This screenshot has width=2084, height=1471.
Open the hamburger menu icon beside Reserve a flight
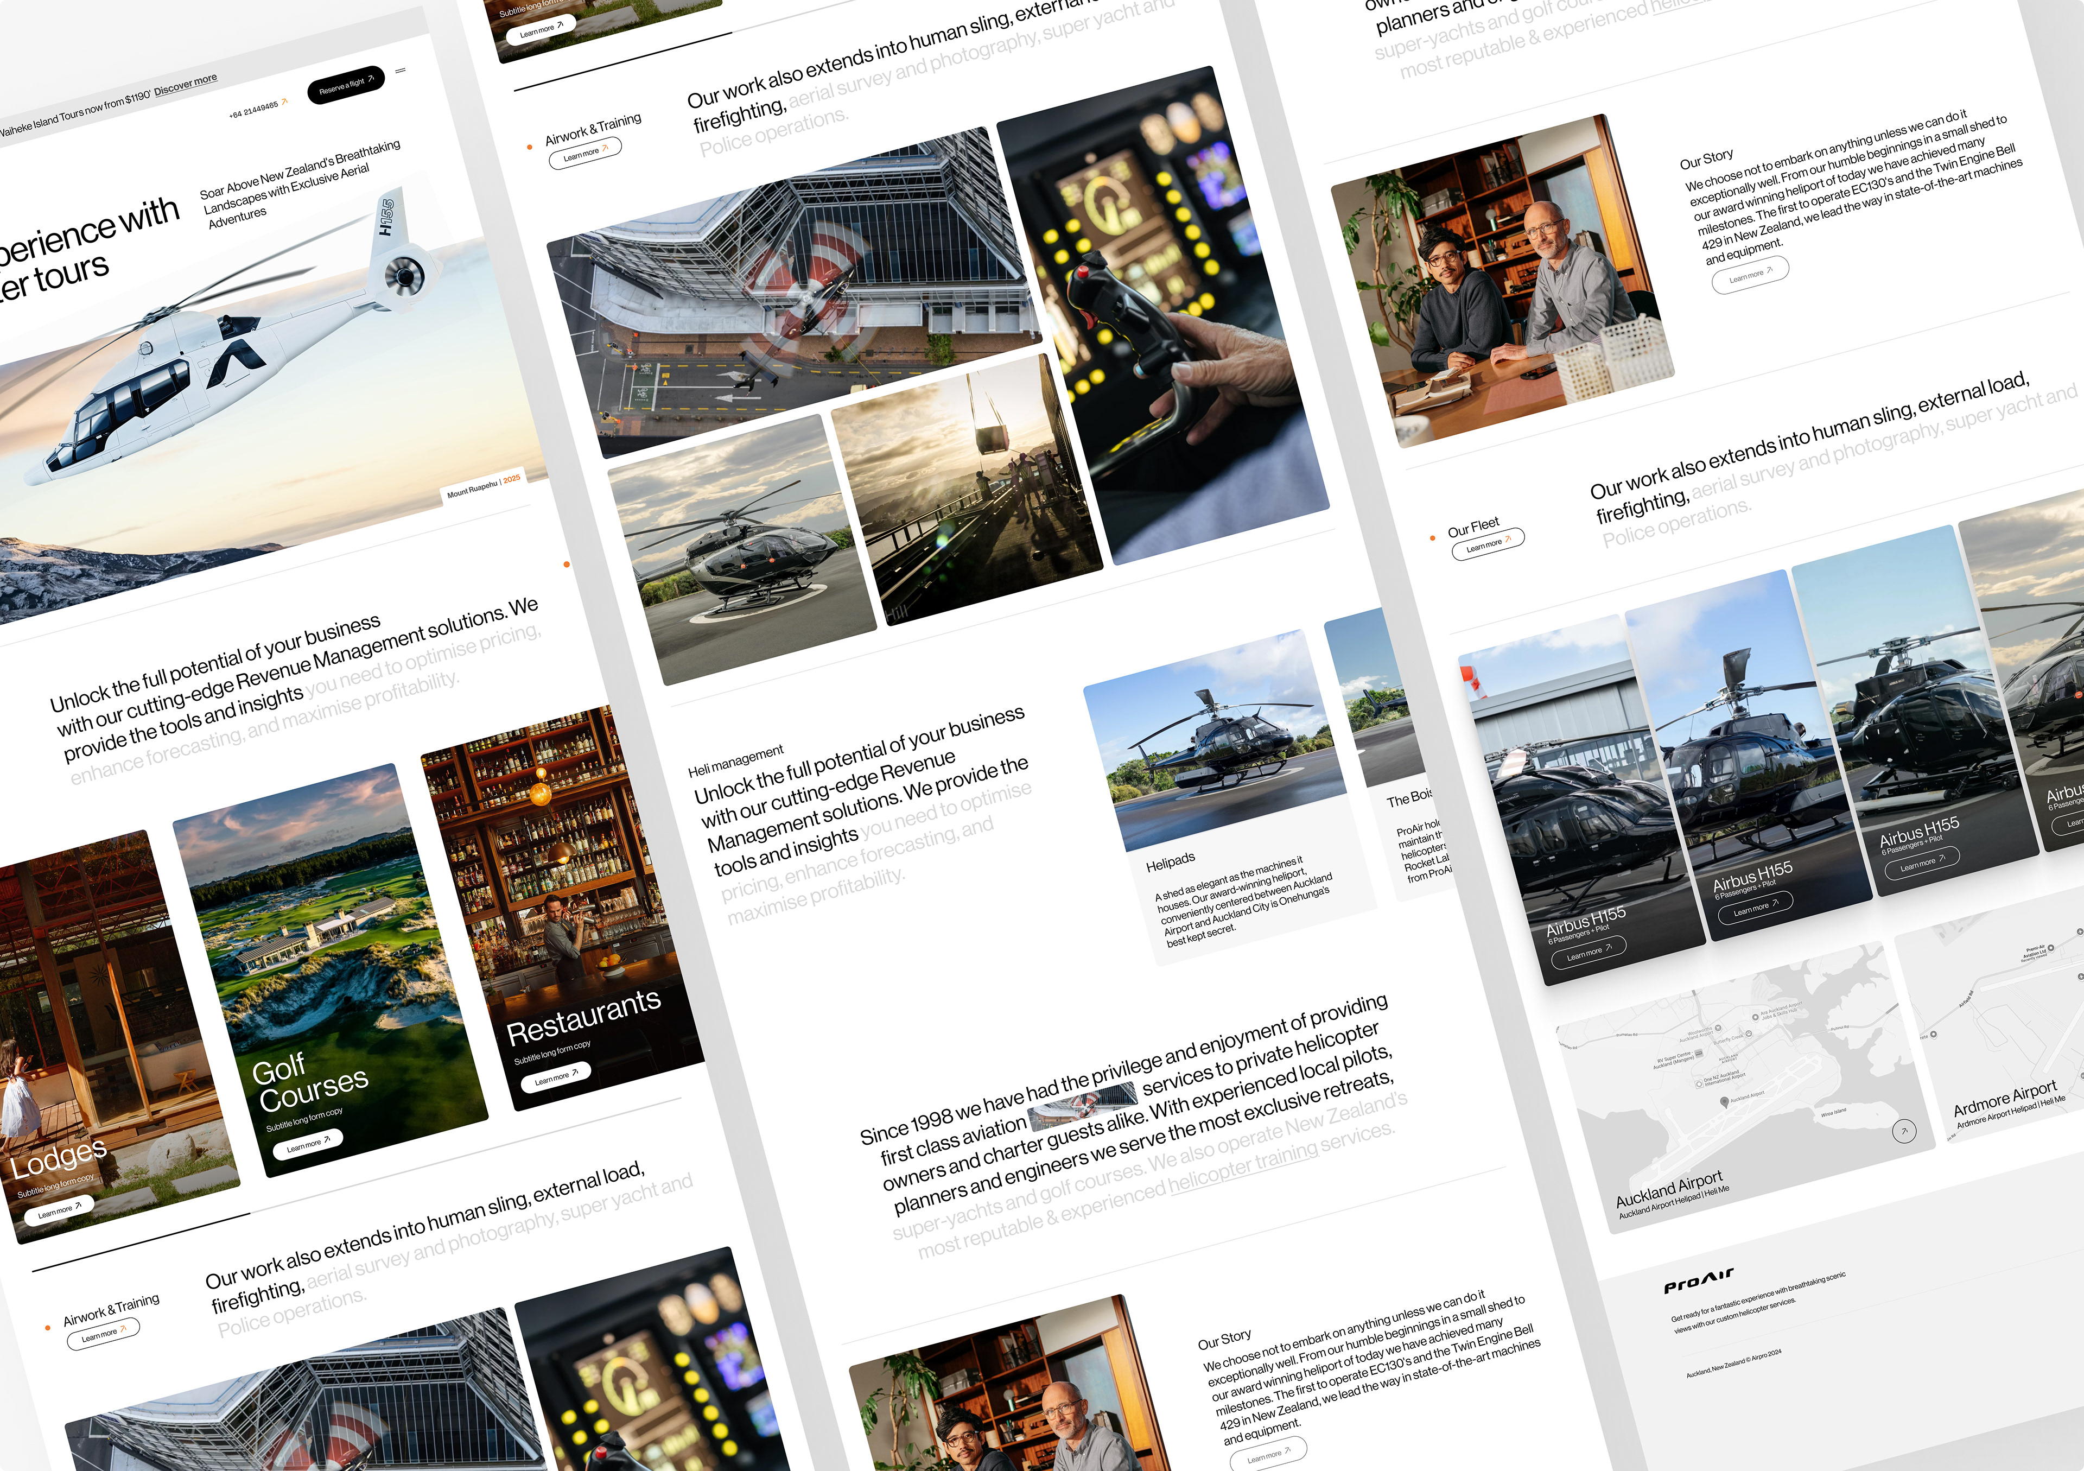401,70
